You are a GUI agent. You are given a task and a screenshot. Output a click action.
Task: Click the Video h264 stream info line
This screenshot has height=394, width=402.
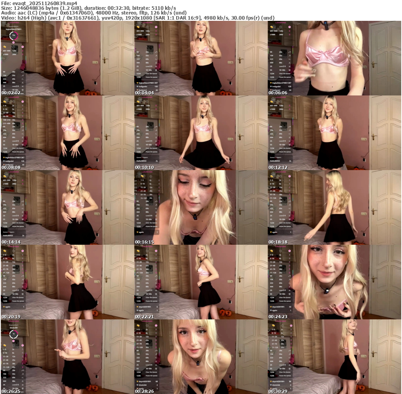[137, 18]
